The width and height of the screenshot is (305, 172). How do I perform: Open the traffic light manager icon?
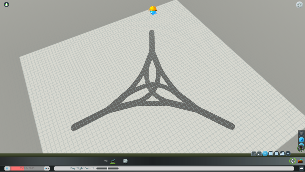click(301, 148)
